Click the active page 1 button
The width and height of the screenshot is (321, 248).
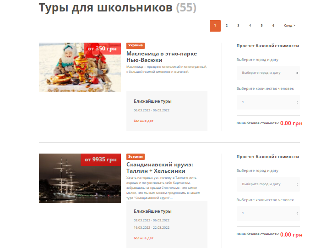pyautogui.click(x=215, y=26)
